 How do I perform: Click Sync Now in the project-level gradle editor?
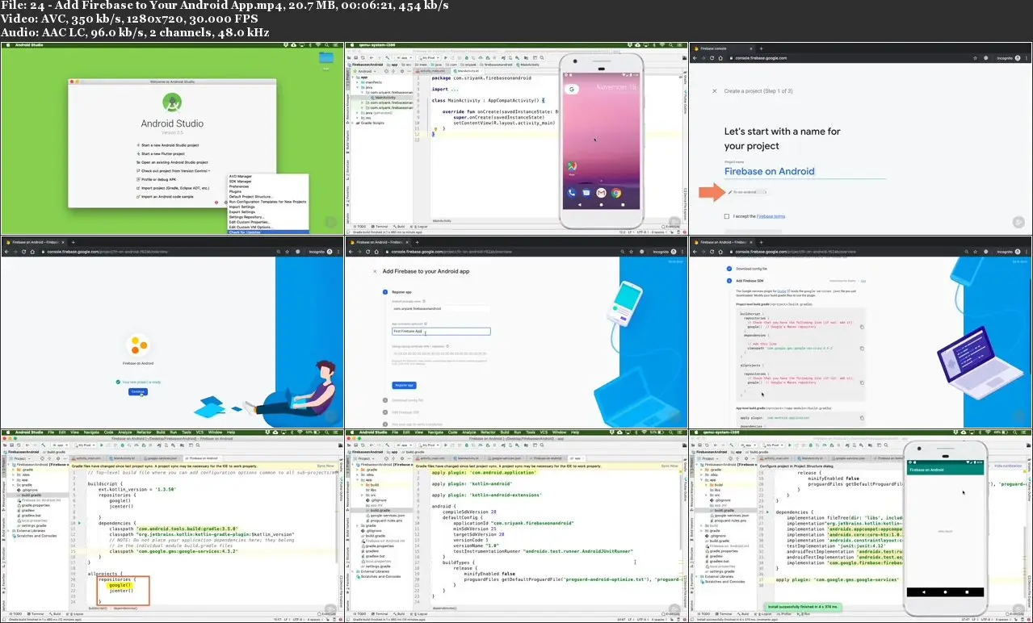point(325,466)
